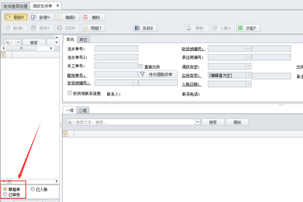This screenshot has height=202, width=303.
Task: Click the 清除 button in detail search
Action: pyautogui.click(x=237, y=122)
